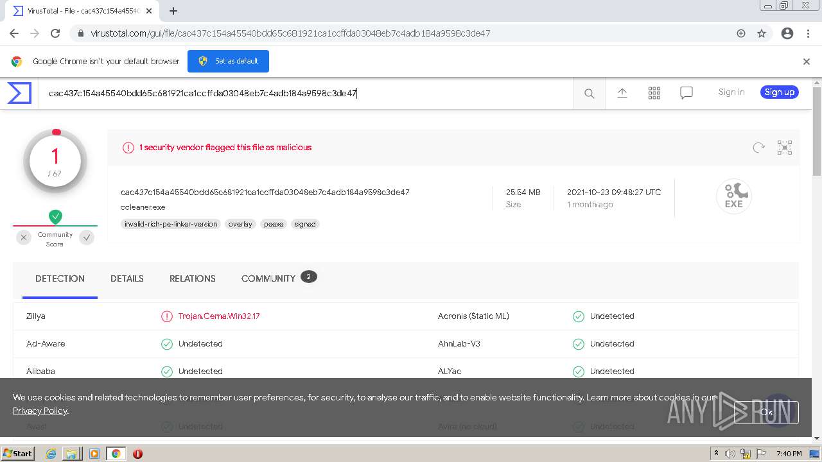
Task: Open the upload file icon
Action: click(622, 93)
